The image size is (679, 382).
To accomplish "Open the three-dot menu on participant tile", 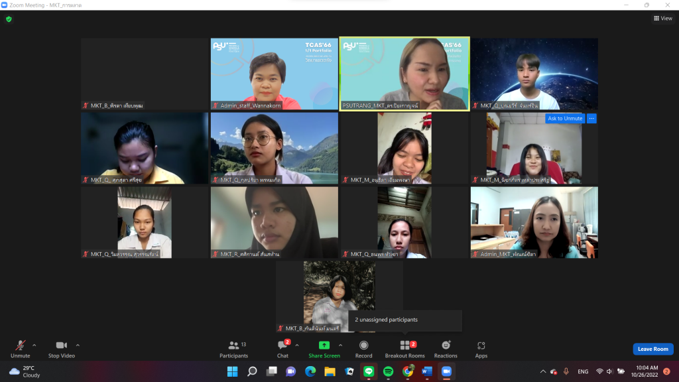I will pyautogui.click(x=591, y=119).
